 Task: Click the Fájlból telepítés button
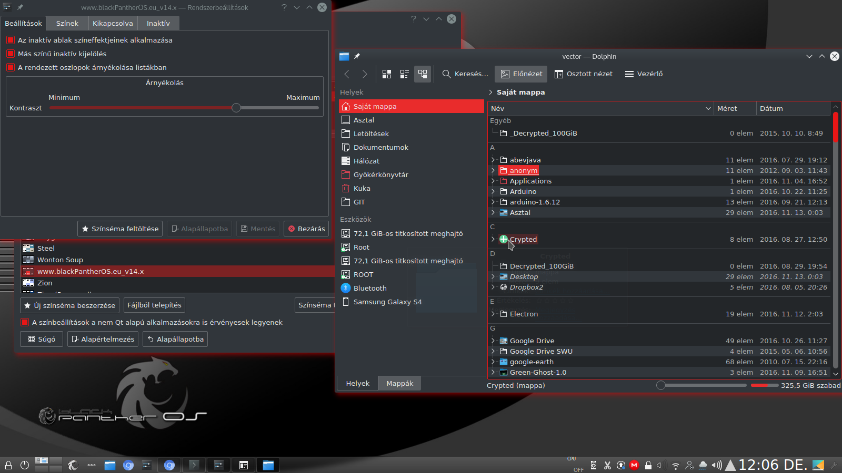154,305
